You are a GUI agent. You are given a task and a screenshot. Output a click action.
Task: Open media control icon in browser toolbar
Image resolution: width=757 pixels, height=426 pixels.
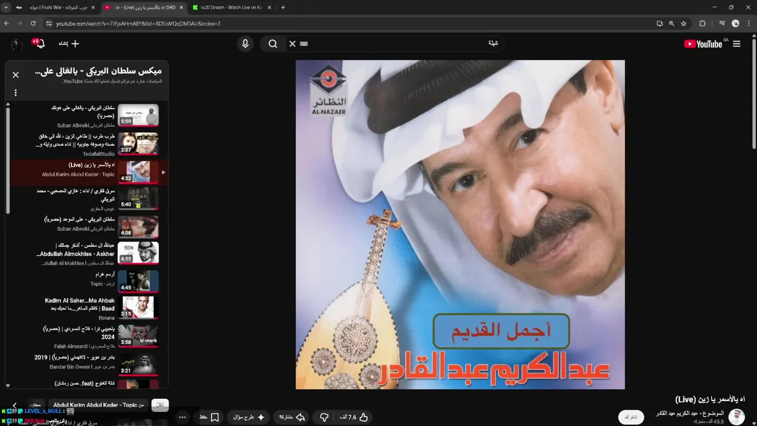pyautogui.click(x=722, y=24)
